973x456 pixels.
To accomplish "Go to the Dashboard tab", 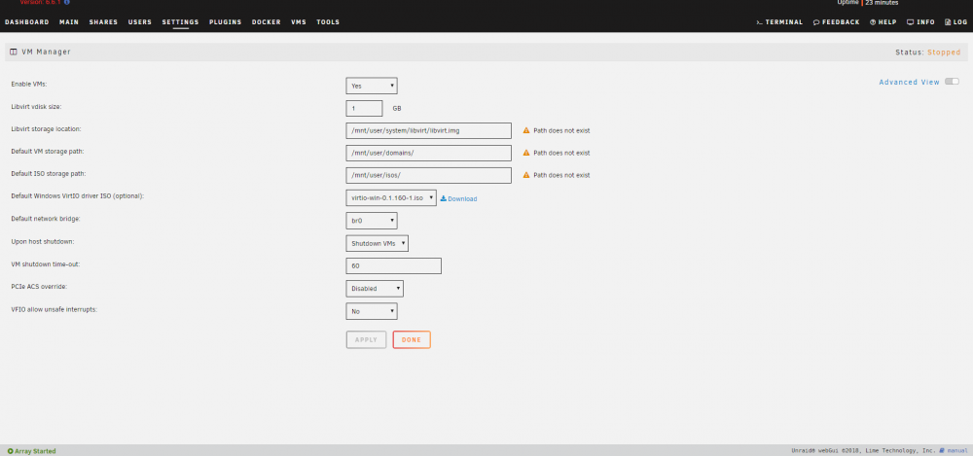I will (26, 22).
